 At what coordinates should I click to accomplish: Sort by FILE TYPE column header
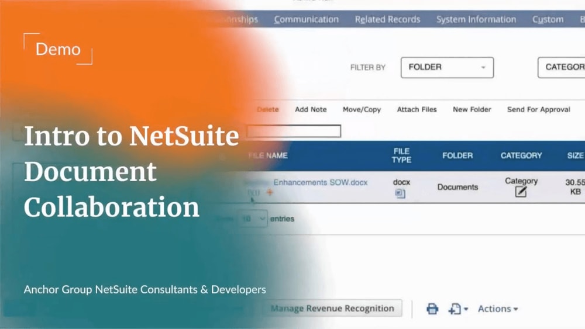tap(401, 155)
